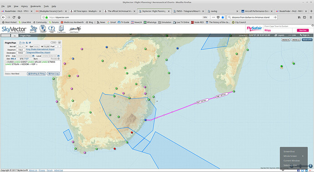This screenshot has height=172, width=314.
Task: Toggle the Flight Plan panel switch
Action: pos(53,42)
